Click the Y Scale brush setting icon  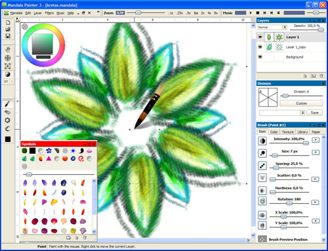click(x=262, y=225)
